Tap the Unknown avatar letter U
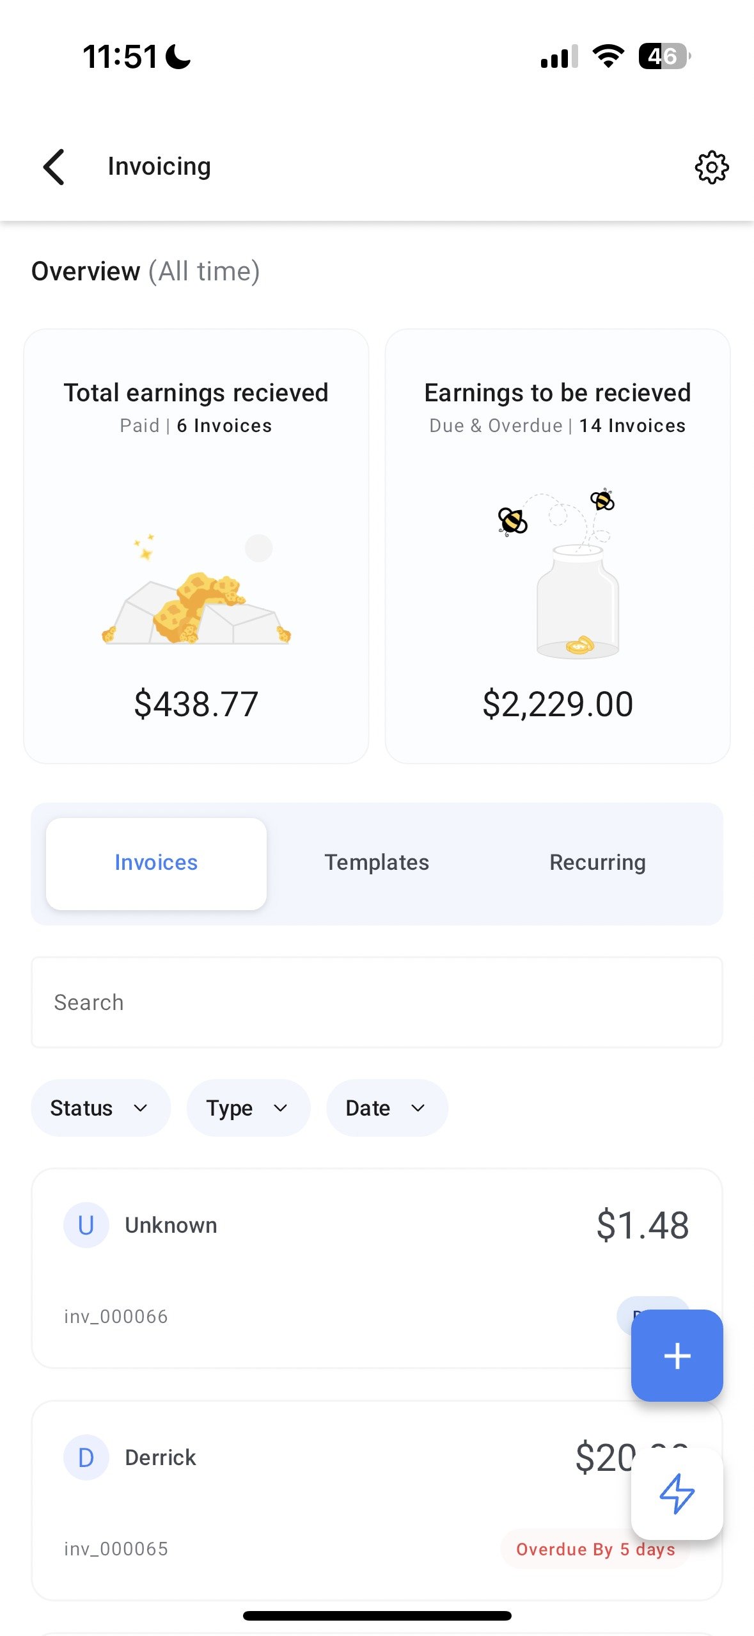754x1636 pixels. pos(86,1225)
